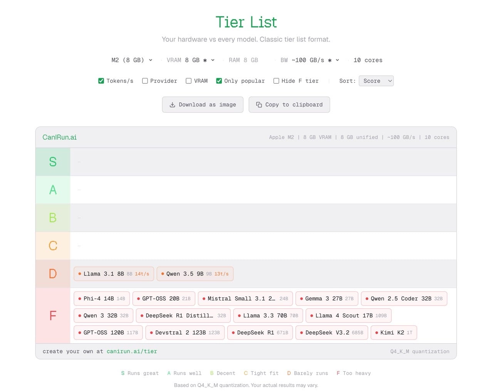The image size is (493, 392).
Task: Open the canirun.ai/tier link
Action: (132, 351)
